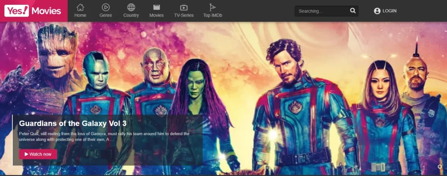The image size is (447, 176).
Task: Click the Country globe icon
Action: pyautogui.click(x=131, y=7)
